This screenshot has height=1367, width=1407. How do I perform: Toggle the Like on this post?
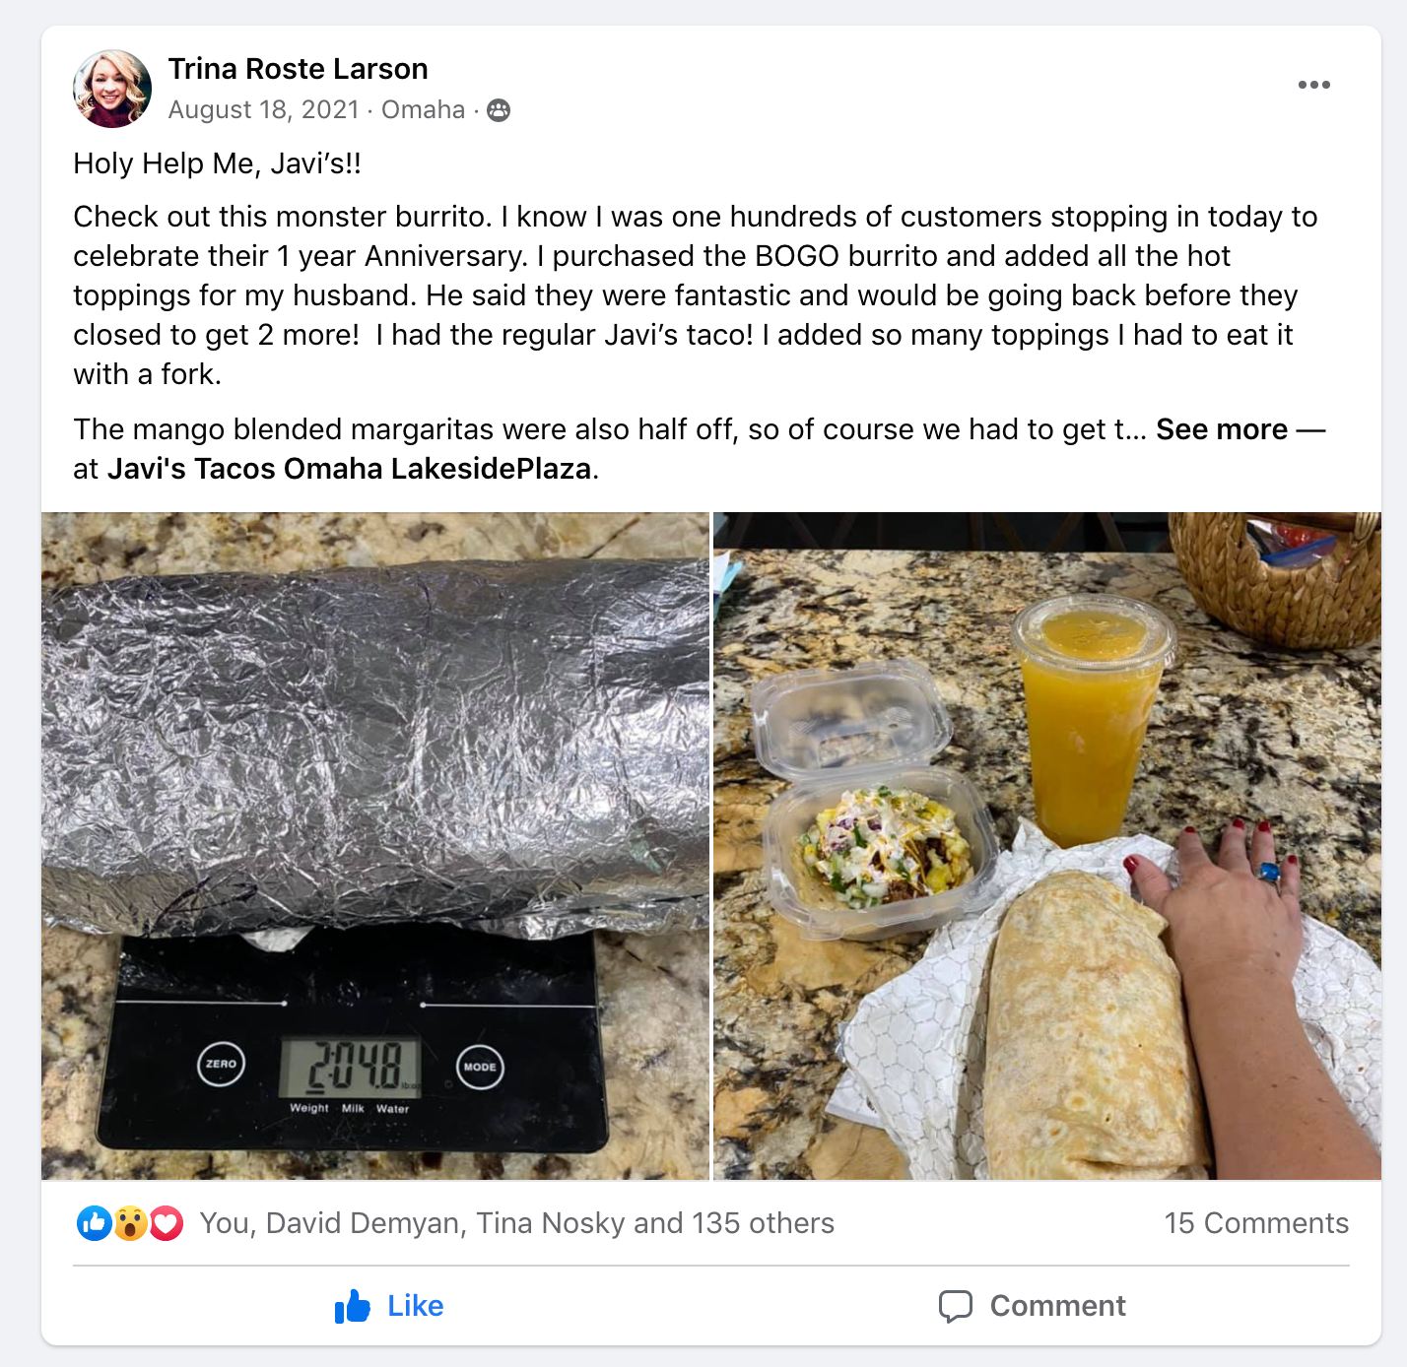click(389, 1306)
